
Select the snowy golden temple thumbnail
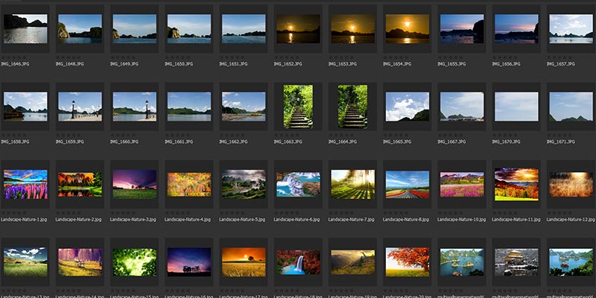(x=516, y=262)
